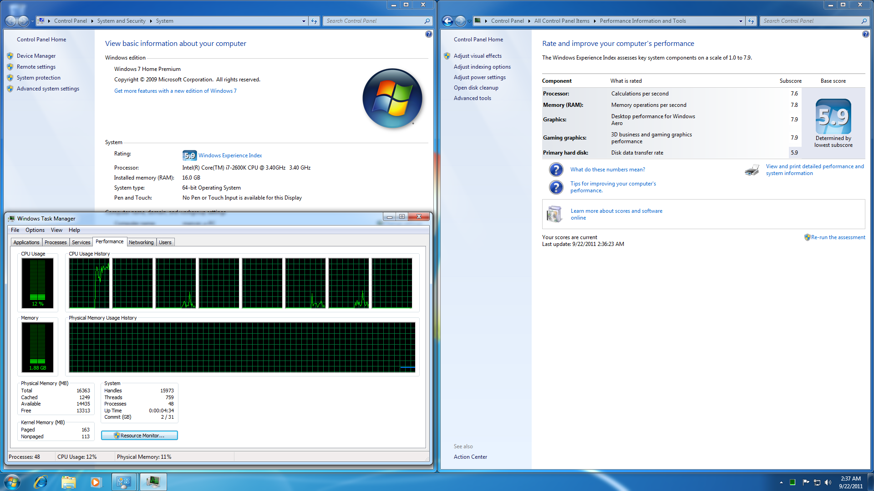Launch Internet Explorer from taskbar
The image size is (874, 491).
pos(41,482)
